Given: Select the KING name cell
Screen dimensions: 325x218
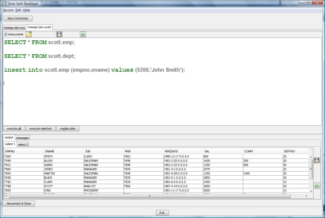Looking at the screenshot, I should pyautogui.click(x=63, y=190).
